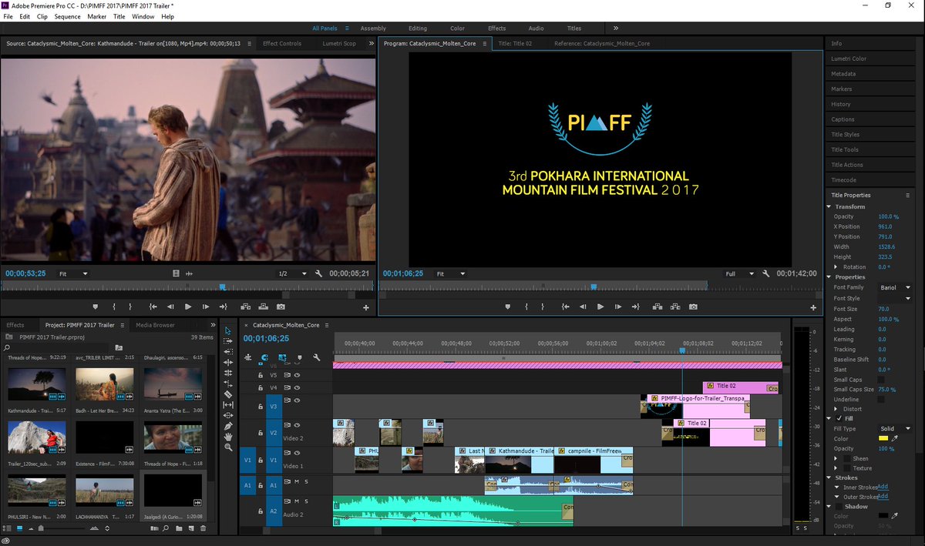This screenshot has height=546, width=925.
Task: Step forward one frame in Program monitor
Action: 618,306
